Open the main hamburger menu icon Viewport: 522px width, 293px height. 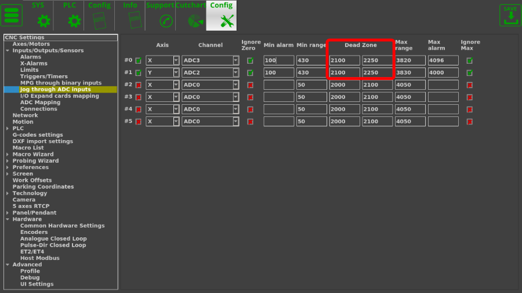[13, 16]
